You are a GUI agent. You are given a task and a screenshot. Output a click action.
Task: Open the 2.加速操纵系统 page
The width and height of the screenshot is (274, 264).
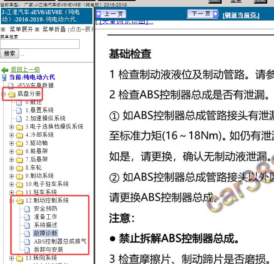tap(46, 119)
